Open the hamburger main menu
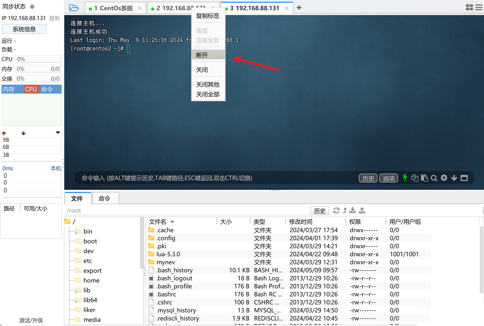 pos(479,8)
